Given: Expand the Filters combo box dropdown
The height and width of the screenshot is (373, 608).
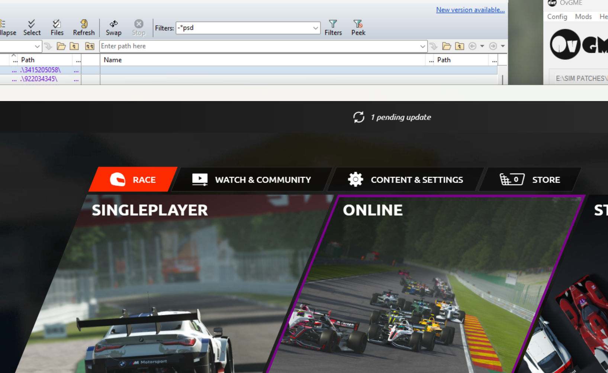Looking at the screenshot, I should (x=315, y=28).
